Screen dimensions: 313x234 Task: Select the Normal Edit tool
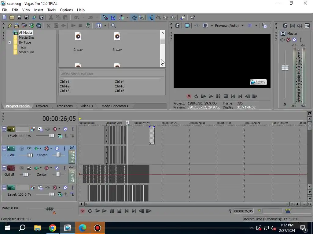(151, 17)
